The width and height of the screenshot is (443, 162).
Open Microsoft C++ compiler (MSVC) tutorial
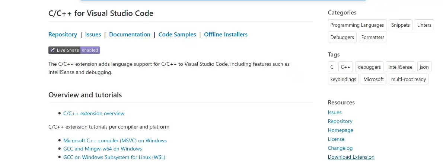point(115,140)
